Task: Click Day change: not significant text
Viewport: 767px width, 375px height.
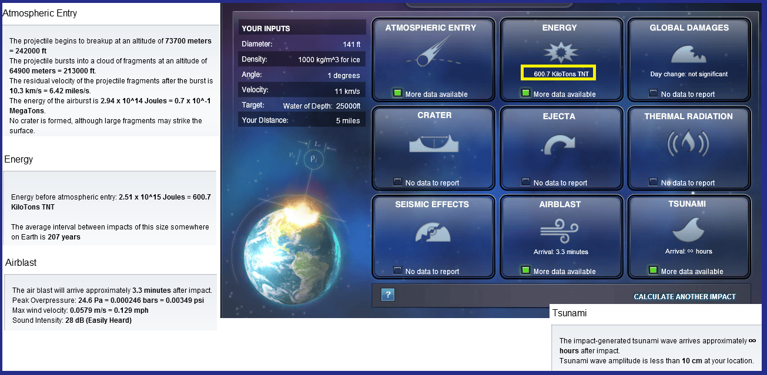Action: coord(689,74)
